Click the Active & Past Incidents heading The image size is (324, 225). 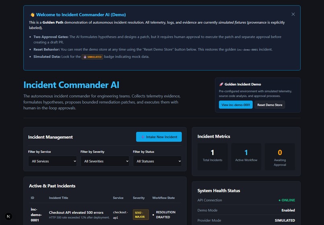tap(52, 186)
